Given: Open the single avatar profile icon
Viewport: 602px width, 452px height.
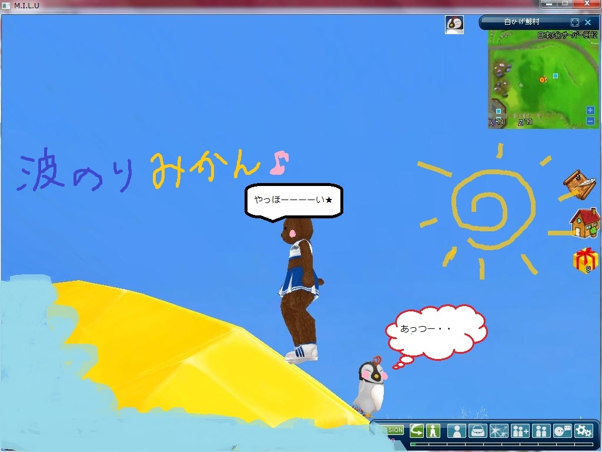Looking at the screenshot, I should (457, 430).
